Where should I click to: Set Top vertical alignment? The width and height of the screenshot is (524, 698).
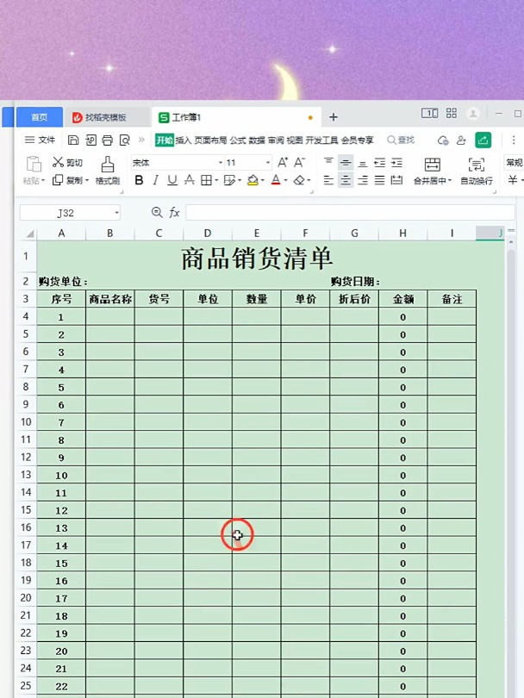click(328, 162)
